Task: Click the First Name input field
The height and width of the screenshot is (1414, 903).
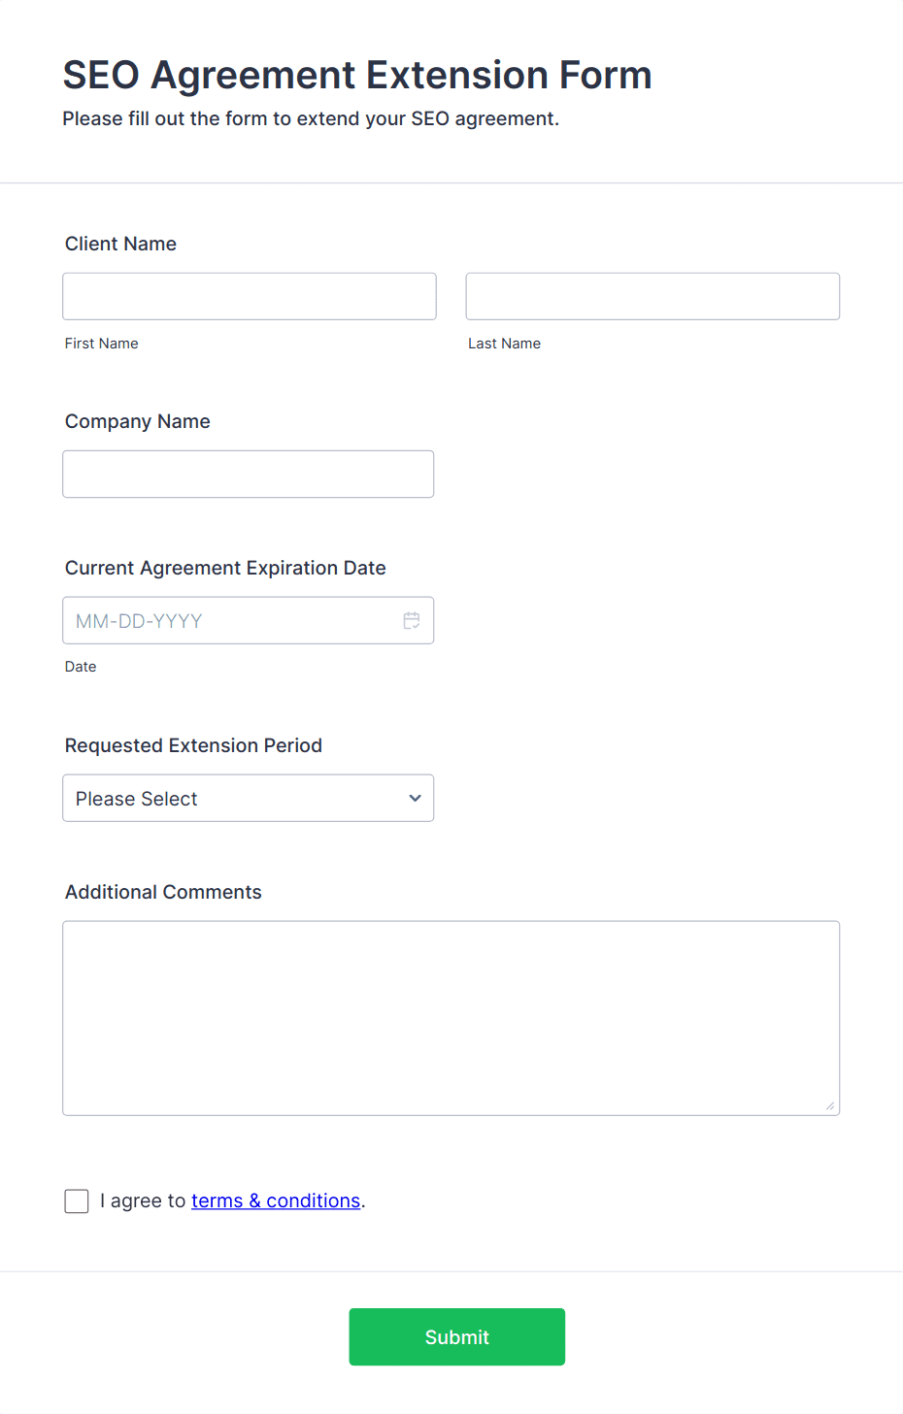Action: pos(250,296)
